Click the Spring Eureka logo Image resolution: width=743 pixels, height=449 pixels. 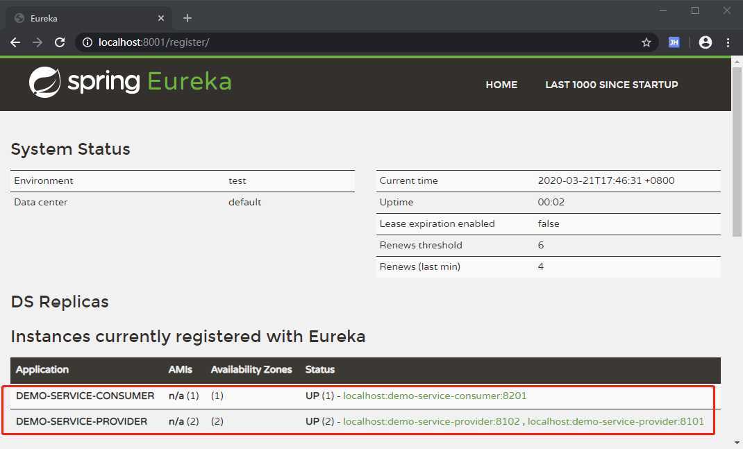131,82
